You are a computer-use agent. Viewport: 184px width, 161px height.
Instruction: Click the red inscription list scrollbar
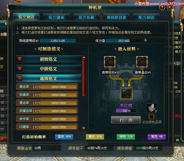(84, 78)
